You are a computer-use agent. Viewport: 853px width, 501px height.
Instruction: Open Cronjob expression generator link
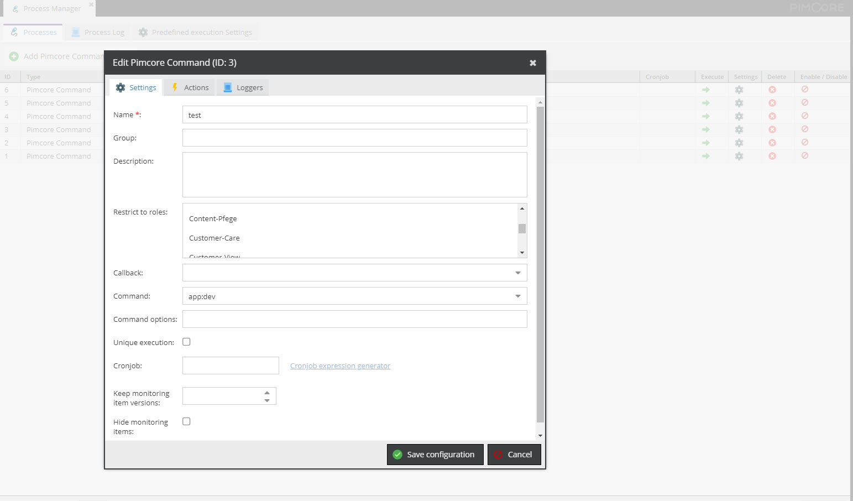(x=340, y=366)
